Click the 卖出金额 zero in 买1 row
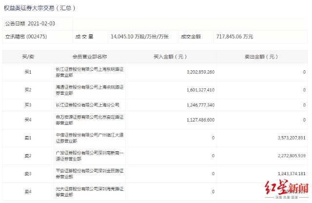This screenshot has width=312, height=203. 304,72
